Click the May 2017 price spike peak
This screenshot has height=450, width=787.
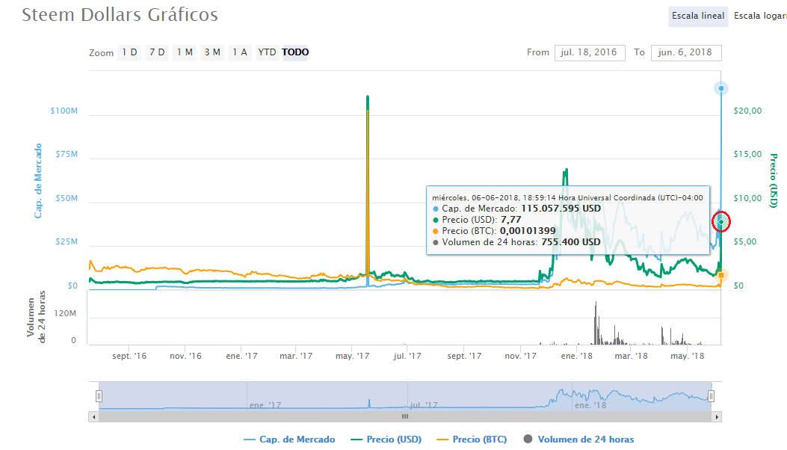(x=368, y=96)
